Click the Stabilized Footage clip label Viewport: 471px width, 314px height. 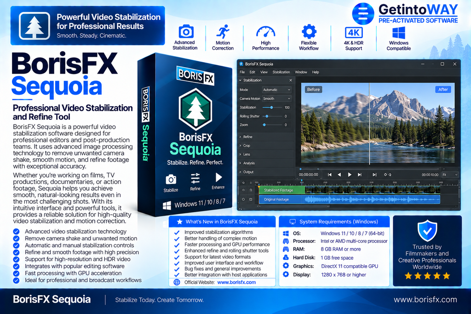pyautogui.click(x=278, y=190)
